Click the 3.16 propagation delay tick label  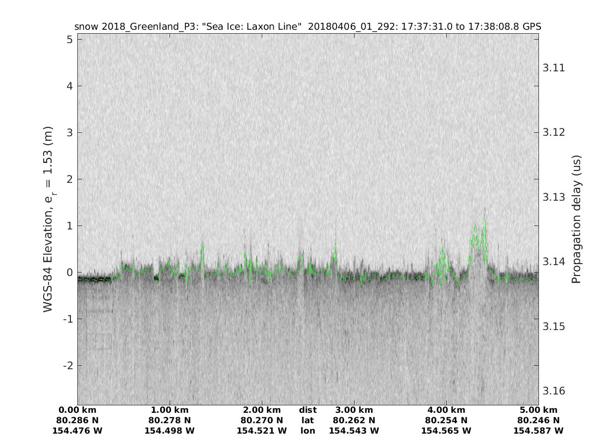tap(554, 391)
